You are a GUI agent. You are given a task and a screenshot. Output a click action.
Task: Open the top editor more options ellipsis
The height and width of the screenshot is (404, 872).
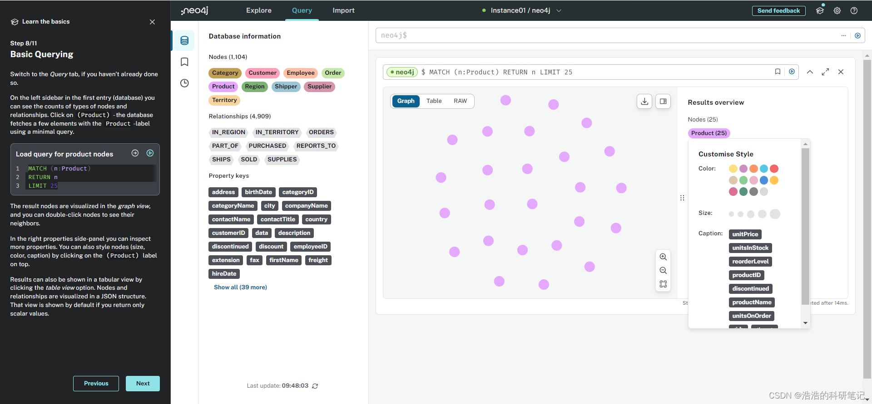click(843, 35)
